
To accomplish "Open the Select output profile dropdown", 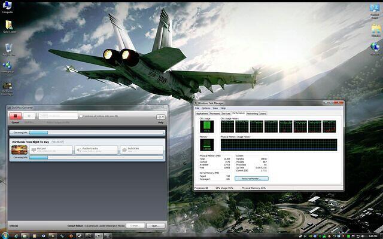I will 57,117.
